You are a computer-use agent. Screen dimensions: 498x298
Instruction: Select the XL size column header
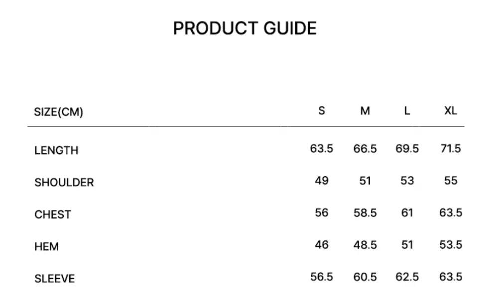450,111
